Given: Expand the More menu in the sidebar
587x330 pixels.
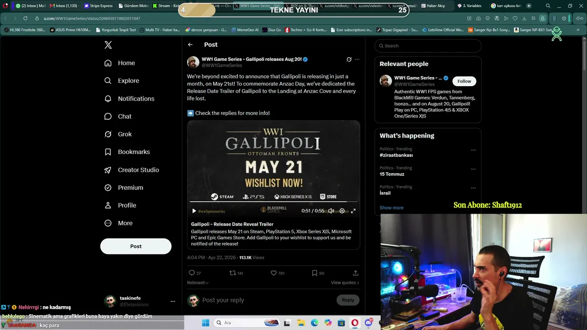Looking at the screenshot, I should (x=118, y=223).
